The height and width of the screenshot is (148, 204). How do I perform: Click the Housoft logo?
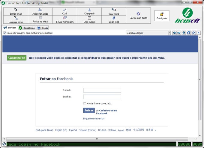[187, 15]
